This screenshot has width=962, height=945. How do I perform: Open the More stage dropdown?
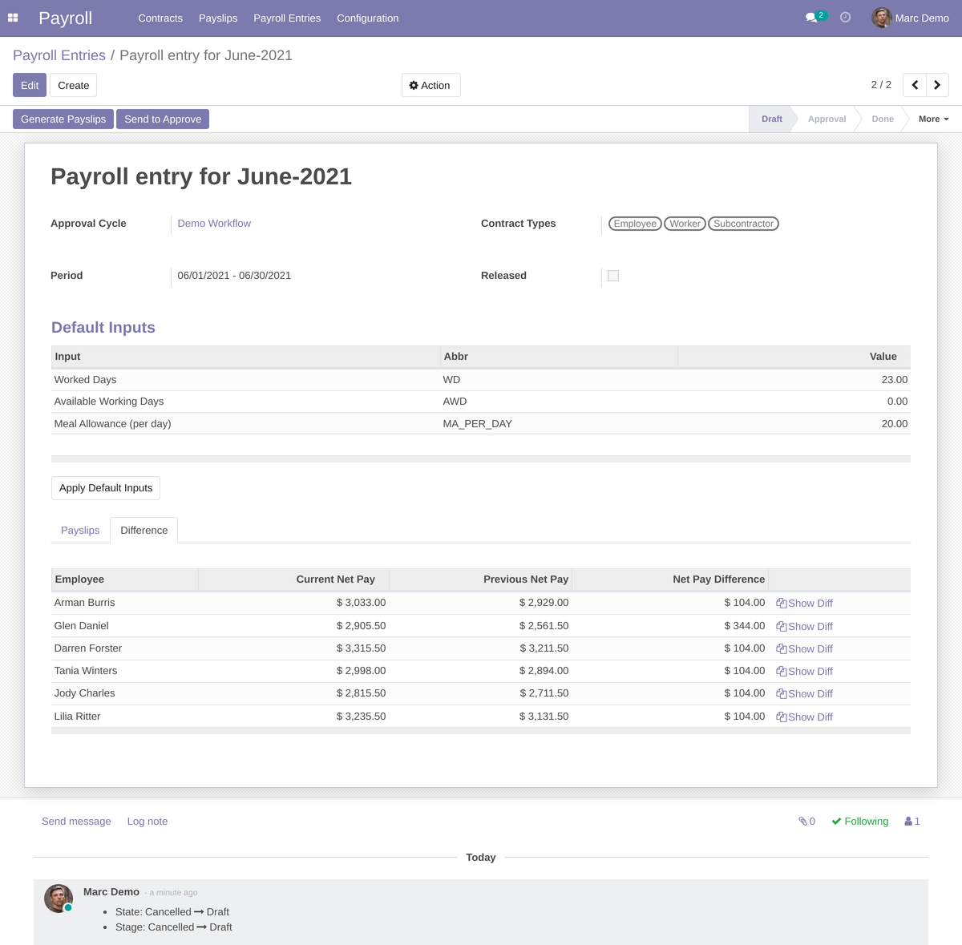coord(932,119)
